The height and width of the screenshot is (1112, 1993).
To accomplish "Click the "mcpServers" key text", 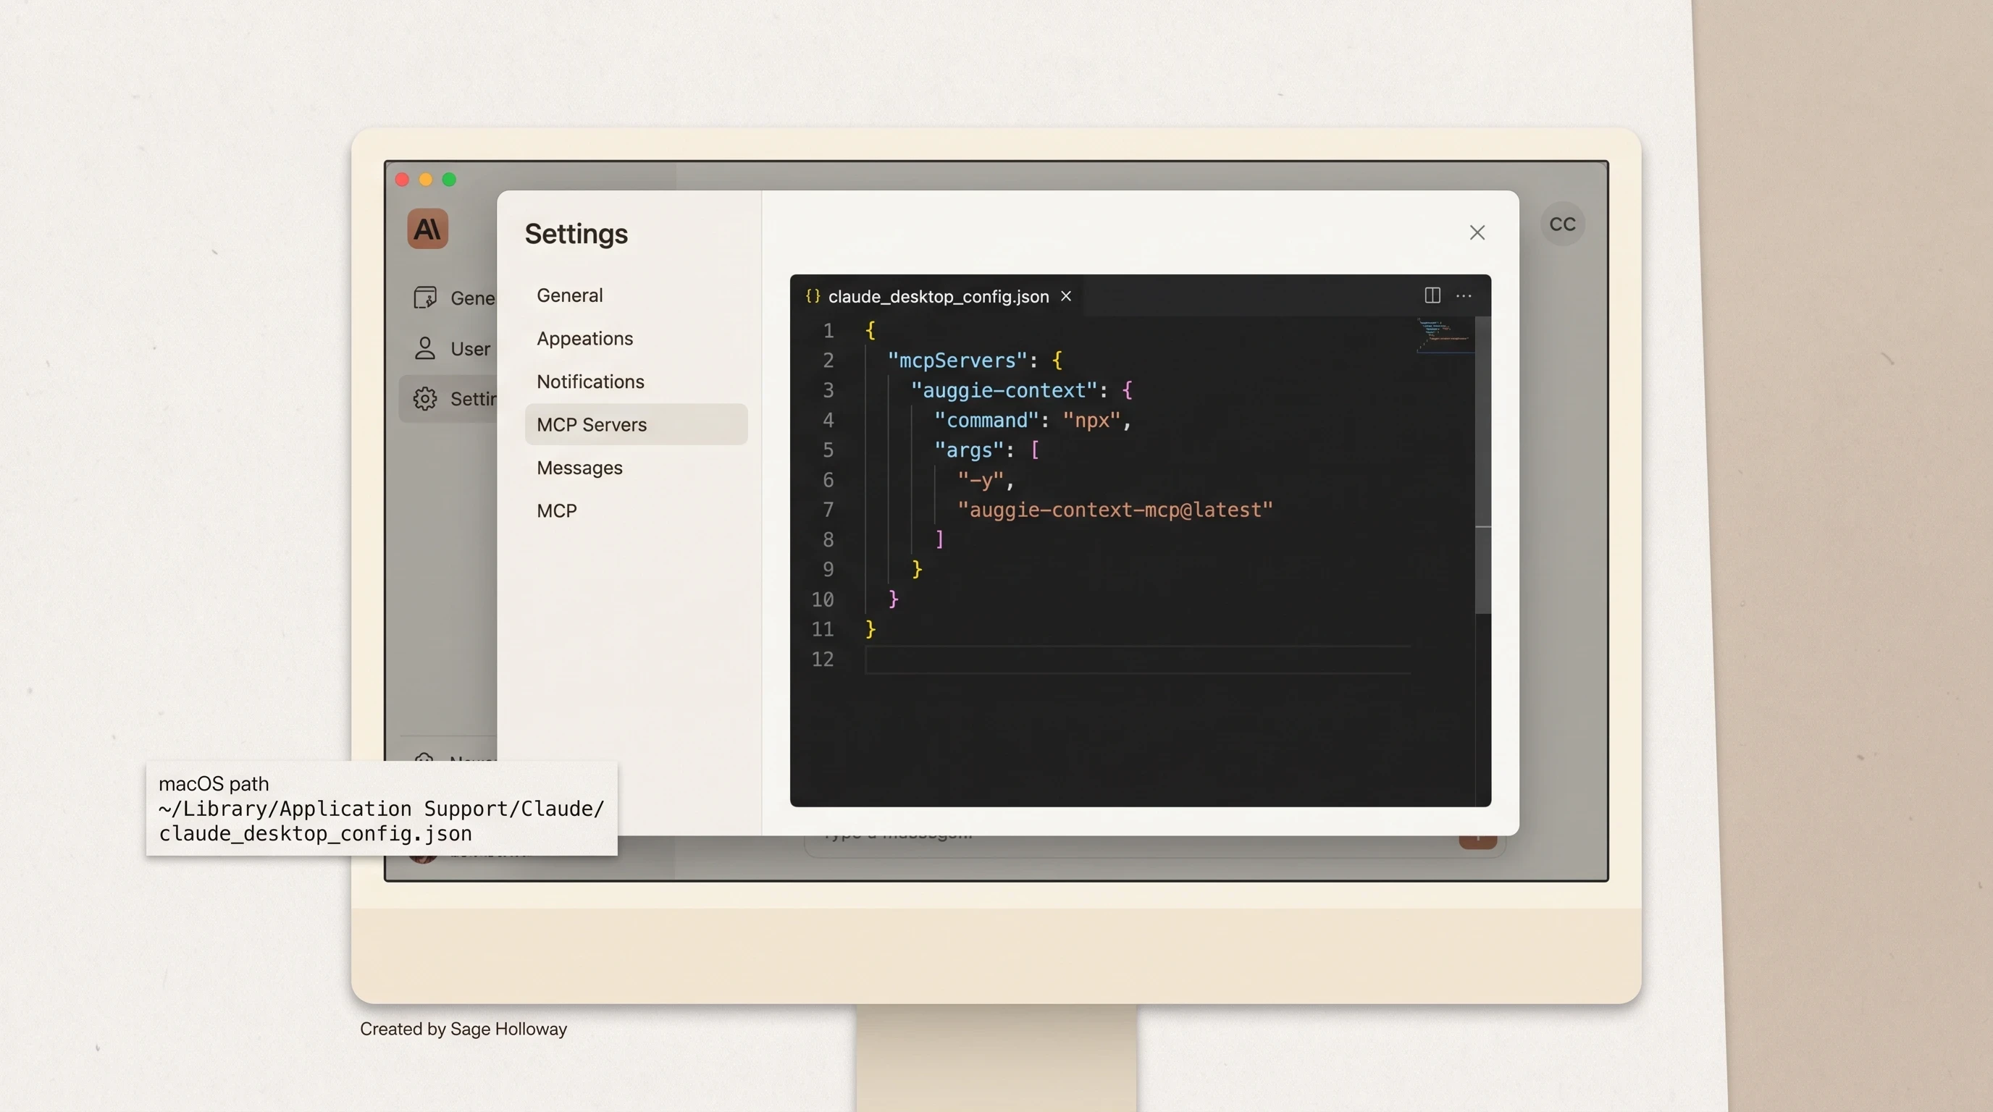I will (957, 361).
